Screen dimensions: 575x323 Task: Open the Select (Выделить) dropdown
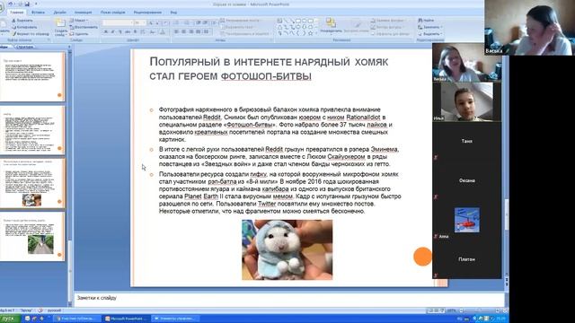pyautogui.click(x=429, y=34)
